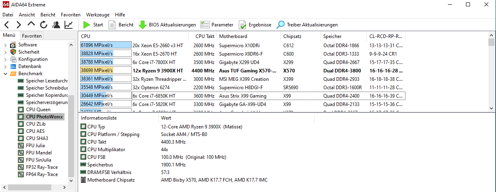Select Datenbank in the tree

30,66
